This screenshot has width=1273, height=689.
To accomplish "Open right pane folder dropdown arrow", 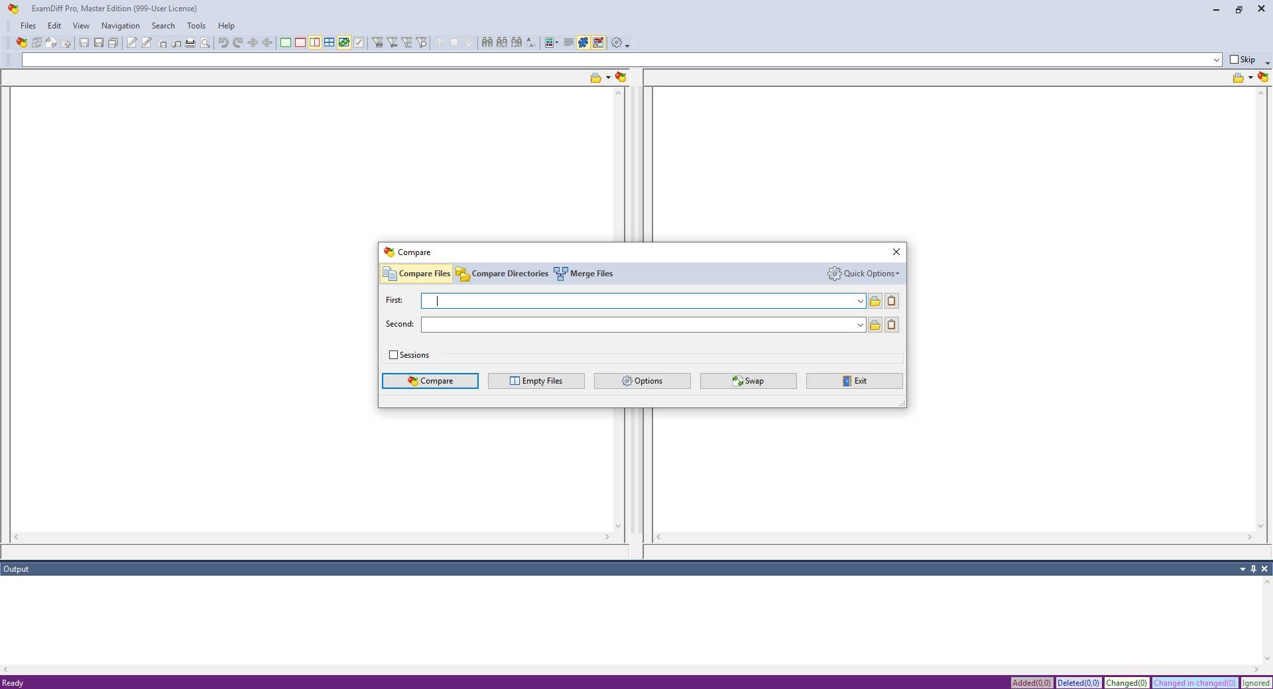I will click(x=1250, y=78).
